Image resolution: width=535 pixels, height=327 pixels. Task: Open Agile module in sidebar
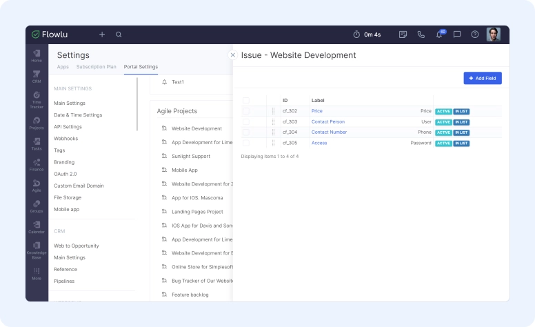click(37, 186)
